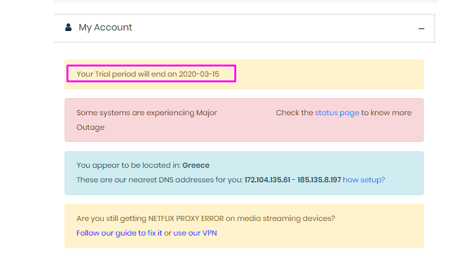Click "to know more" text after status link
The image size is (475, 271).
386,113
